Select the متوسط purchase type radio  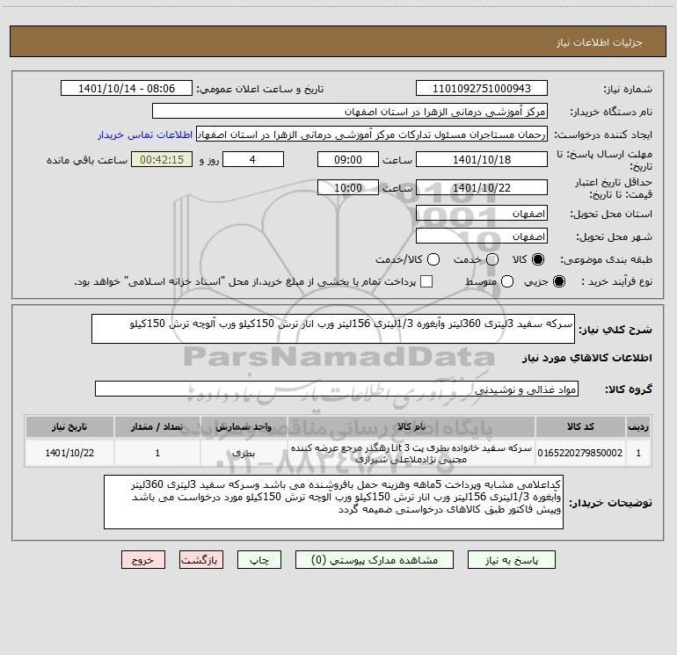[x=507, y=281]
